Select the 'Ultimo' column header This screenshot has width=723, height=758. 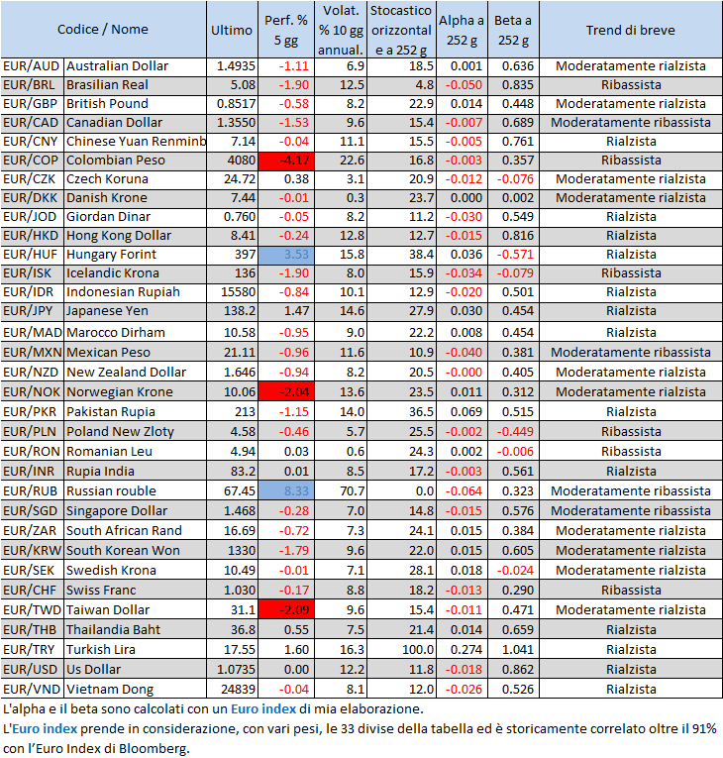tap(232, 30)
